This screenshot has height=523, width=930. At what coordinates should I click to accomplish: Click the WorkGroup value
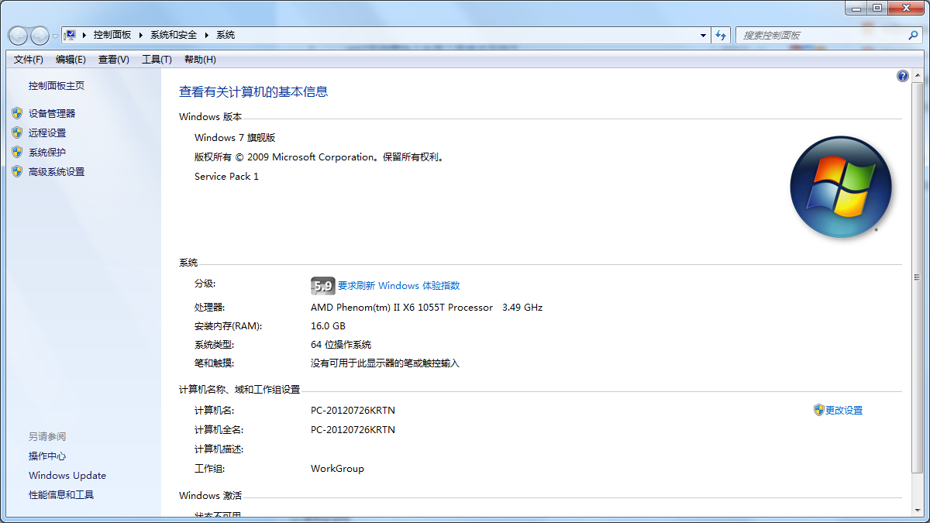coord(337,469)
